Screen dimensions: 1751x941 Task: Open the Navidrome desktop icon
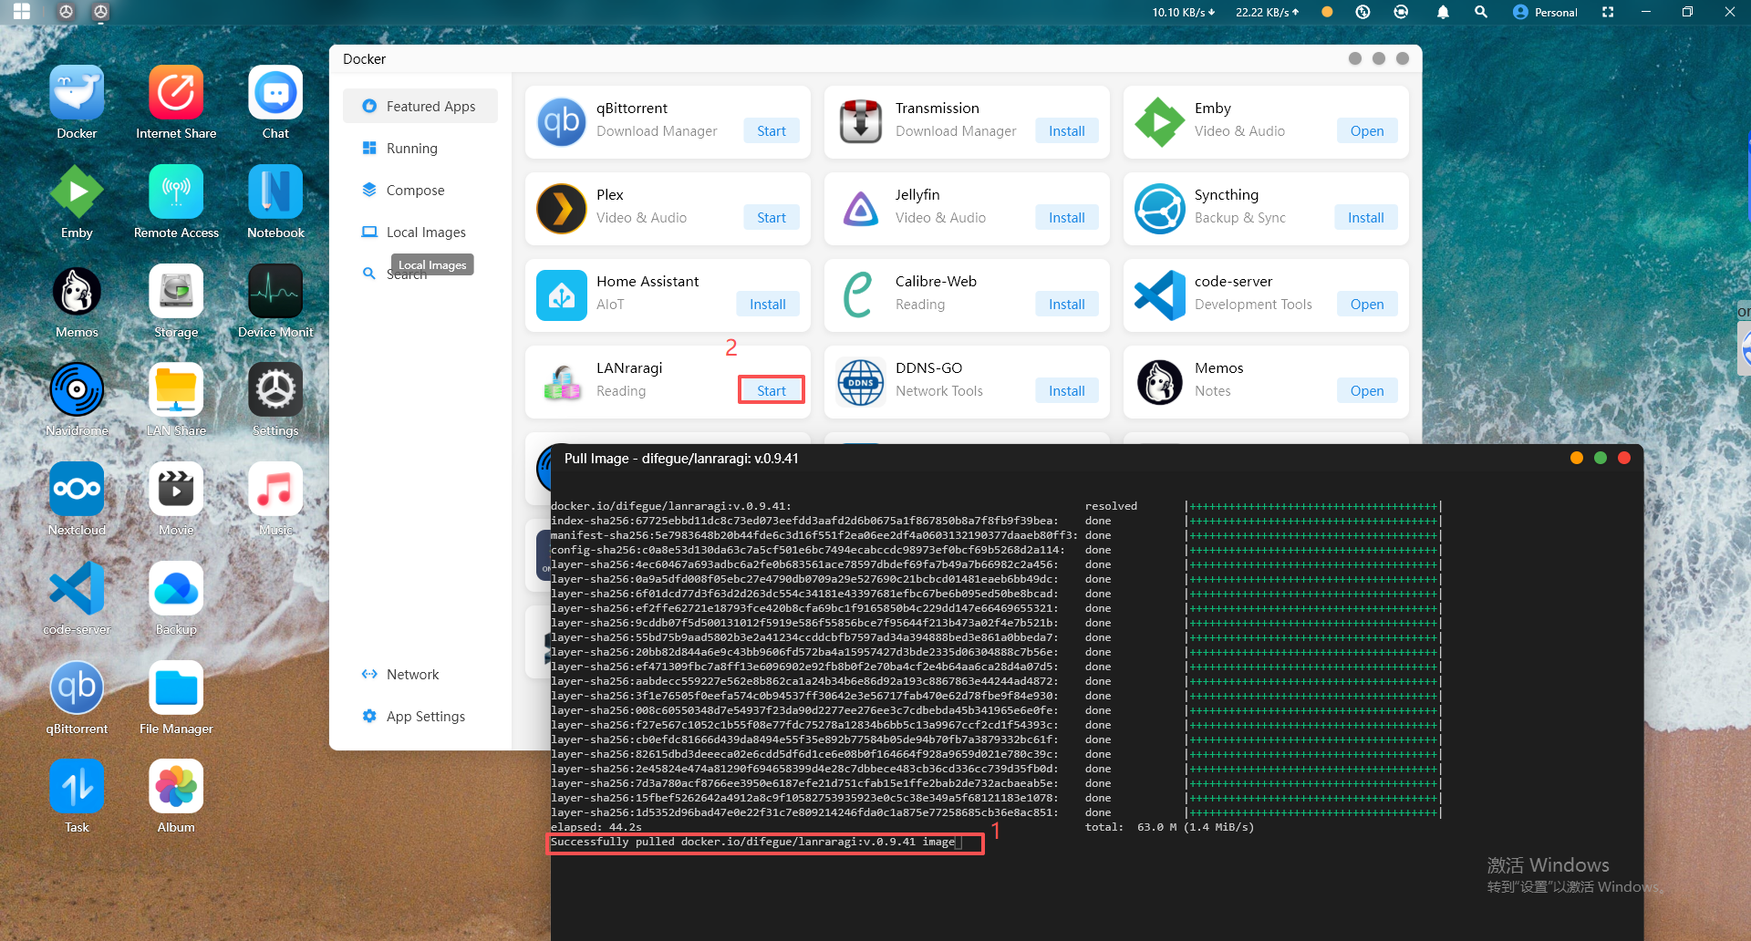pyautogui.click(x=77, y=390)
